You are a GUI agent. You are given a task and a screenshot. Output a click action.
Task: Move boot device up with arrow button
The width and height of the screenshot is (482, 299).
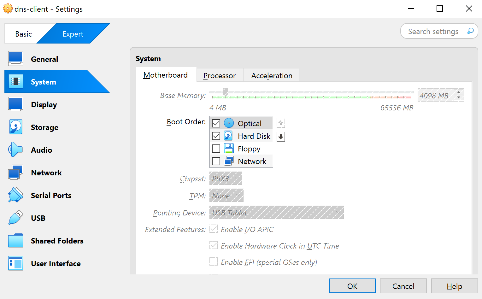pos(281,123)
